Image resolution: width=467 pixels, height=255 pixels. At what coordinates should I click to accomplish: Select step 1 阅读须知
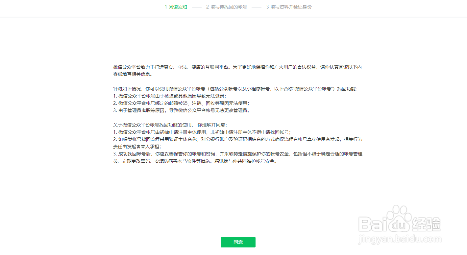point(176,7)
